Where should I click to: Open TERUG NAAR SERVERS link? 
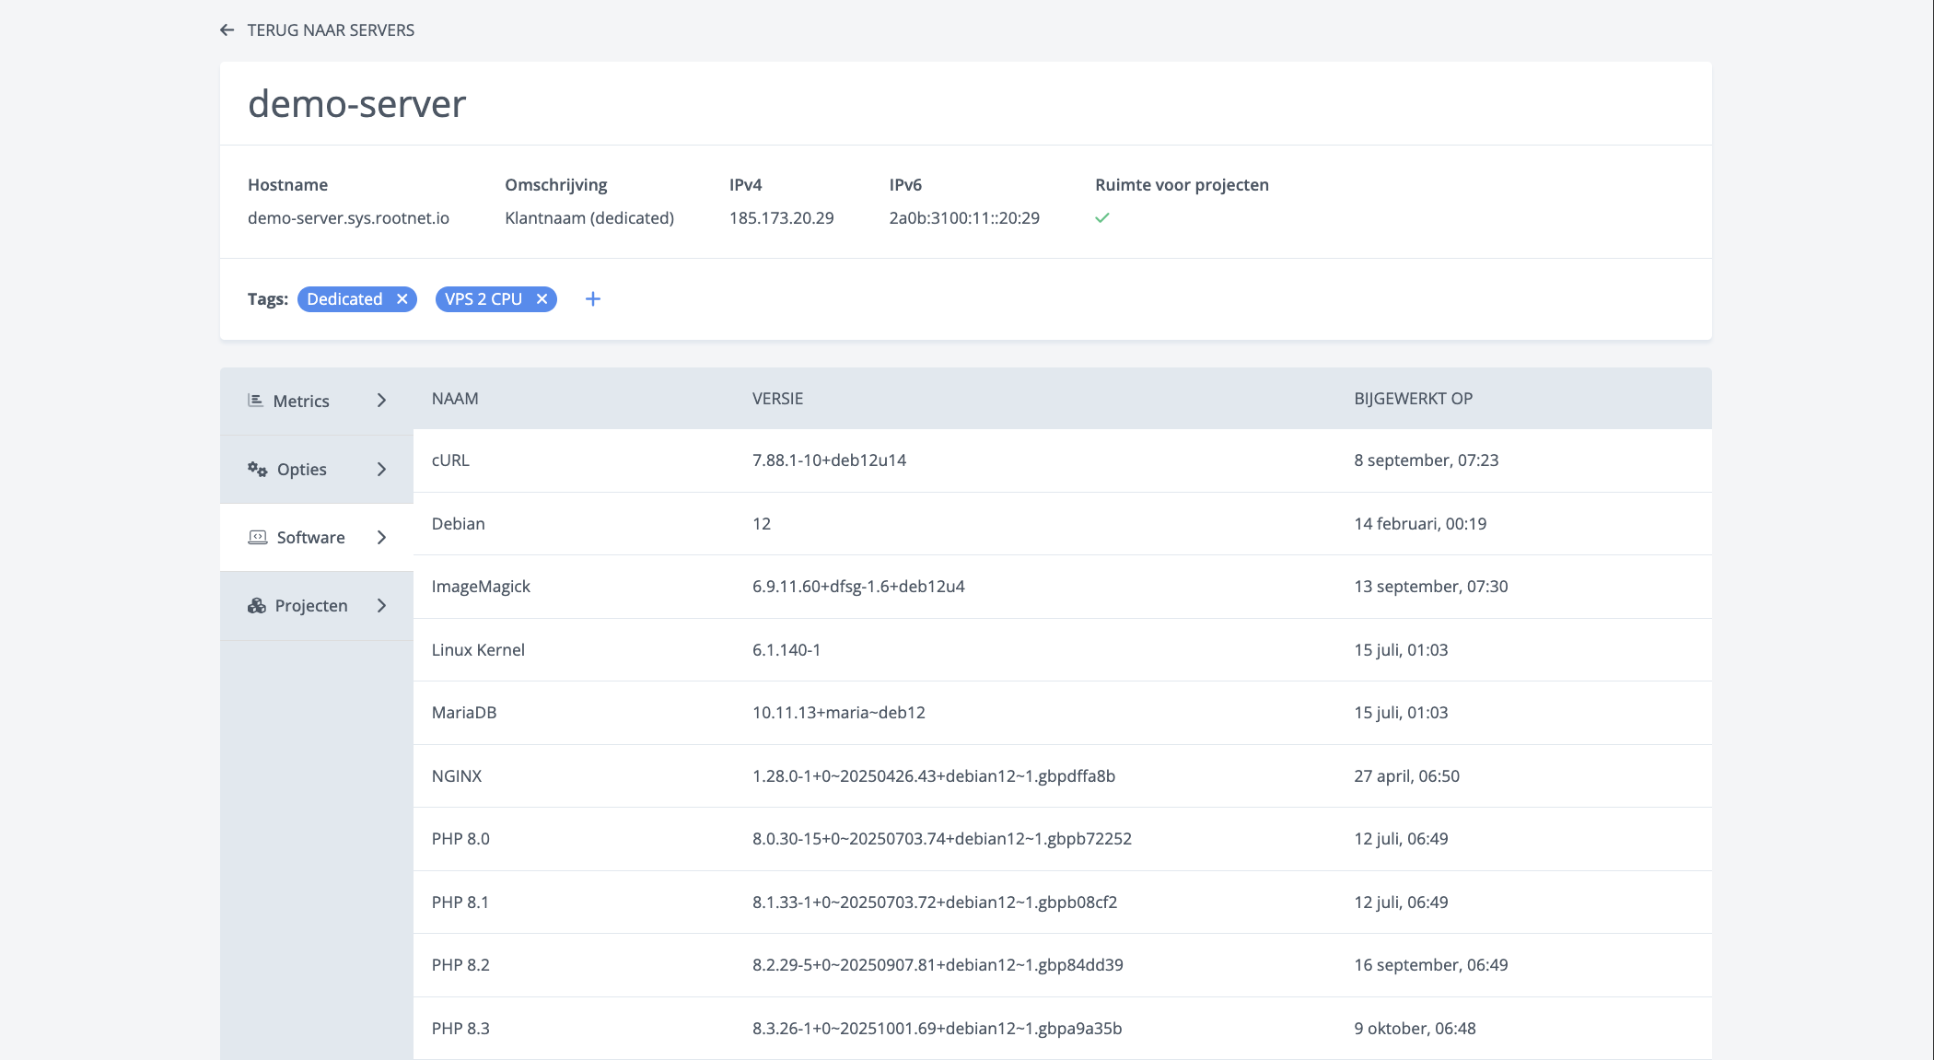[330, 29]
